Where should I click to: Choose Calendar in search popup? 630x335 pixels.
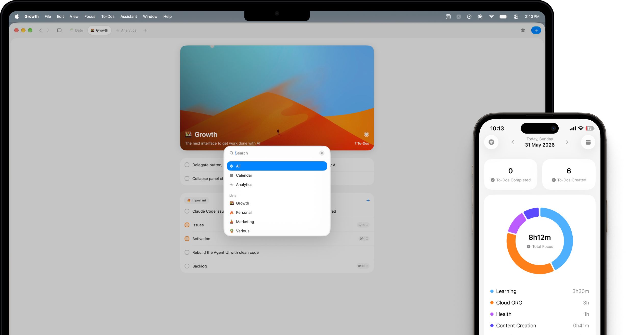(x=277, y=175)
